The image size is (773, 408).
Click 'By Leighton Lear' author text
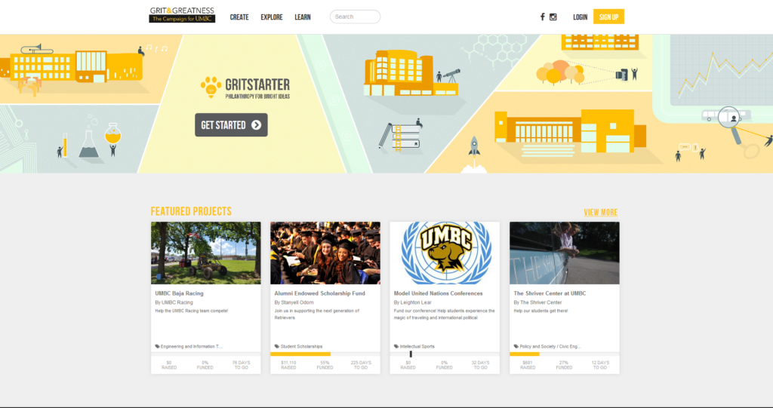click(x=413, y=302)
